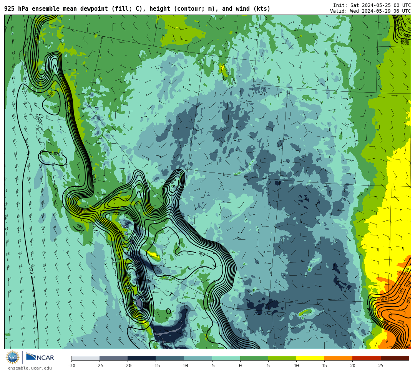The height and width of the screenshot is (373, 415).
Task: Select the 0 to 5 green segment
Action: coord(254,358)
